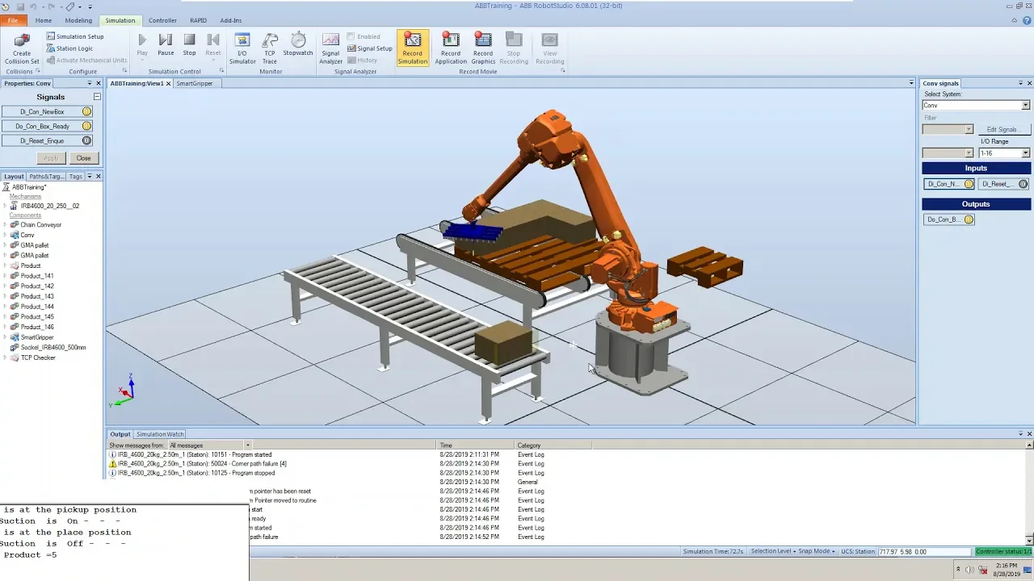Click the Edit Signals button
This screenshot has width=1034, height=581.
[x=1002, y=129]
